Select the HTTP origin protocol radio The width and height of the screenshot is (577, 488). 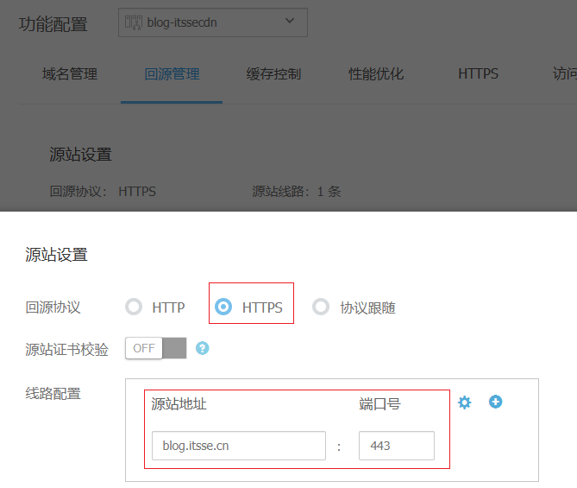coord(134,307)
